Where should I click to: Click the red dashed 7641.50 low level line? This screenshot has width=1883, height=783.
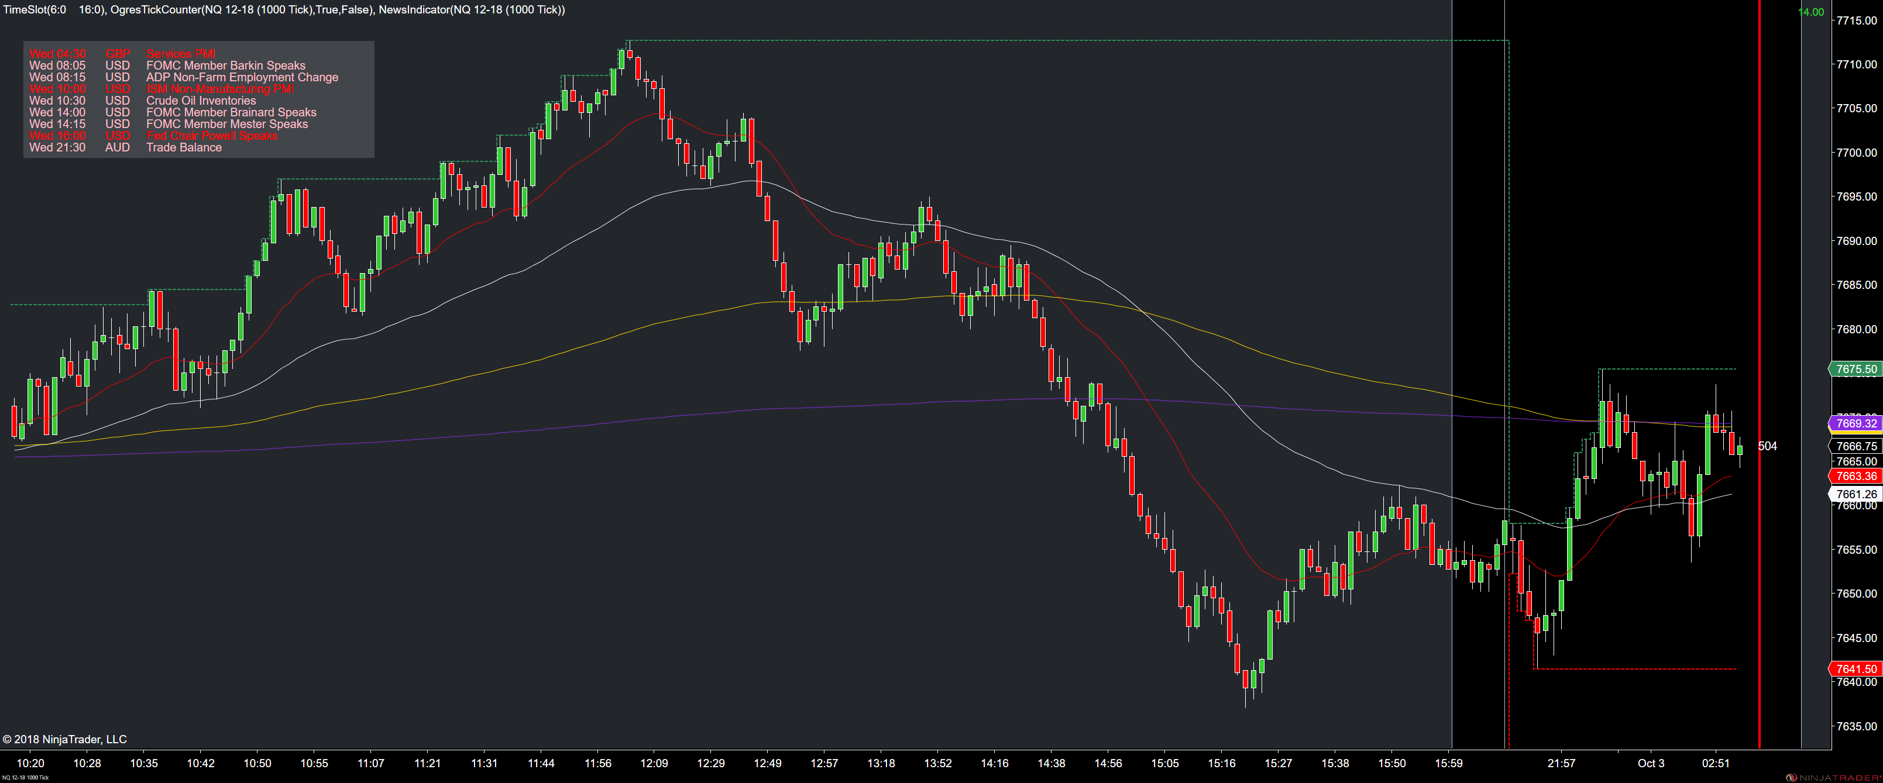coord(1636,668)
